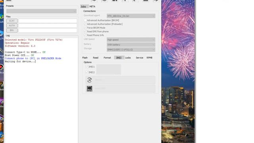Click the SCAT file path field
The width and height of the screenshot is (254, 143).
coord(48,21)
